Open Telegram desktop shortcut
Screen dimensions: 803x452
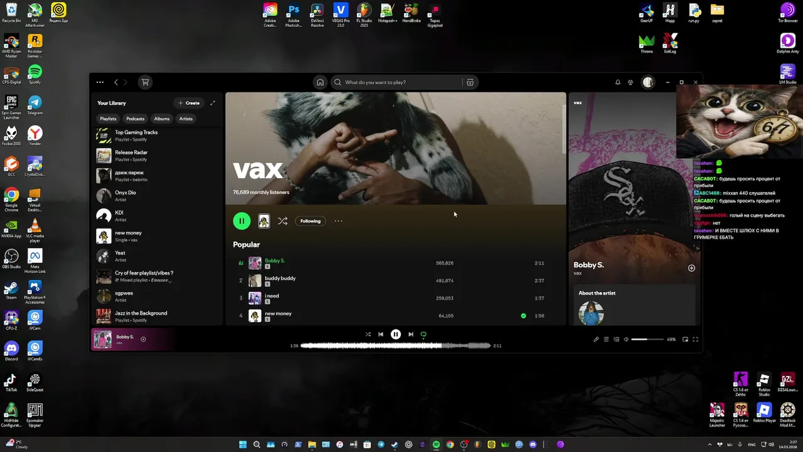[x=35, y=104]
